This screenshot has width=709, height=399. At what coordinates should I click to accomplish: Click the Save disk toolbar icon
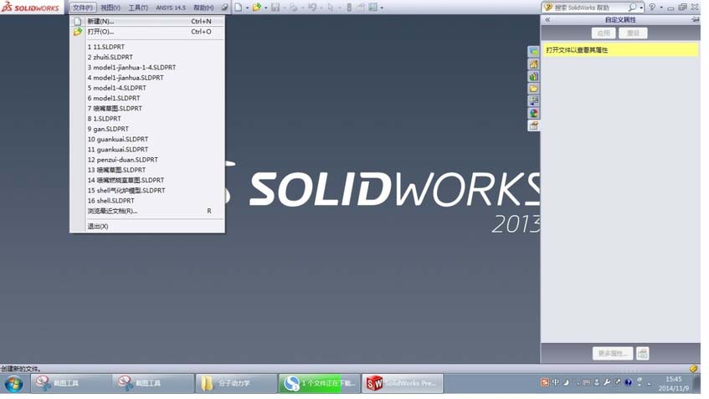pos(275,8)
